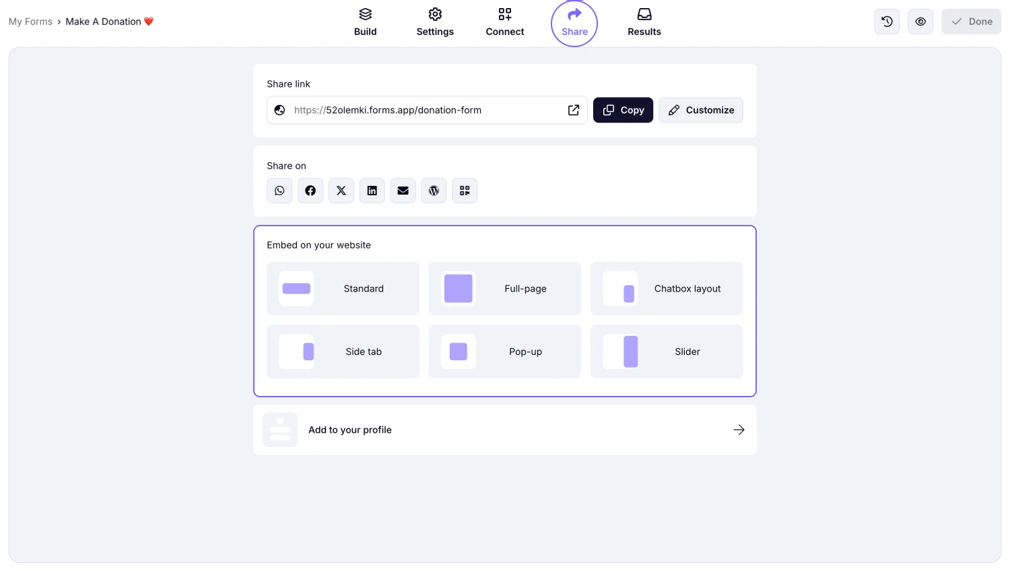This screenshot has width=1010, height=571.
Task: Expand Add to your profile arrow
Action: click(739, 430)
